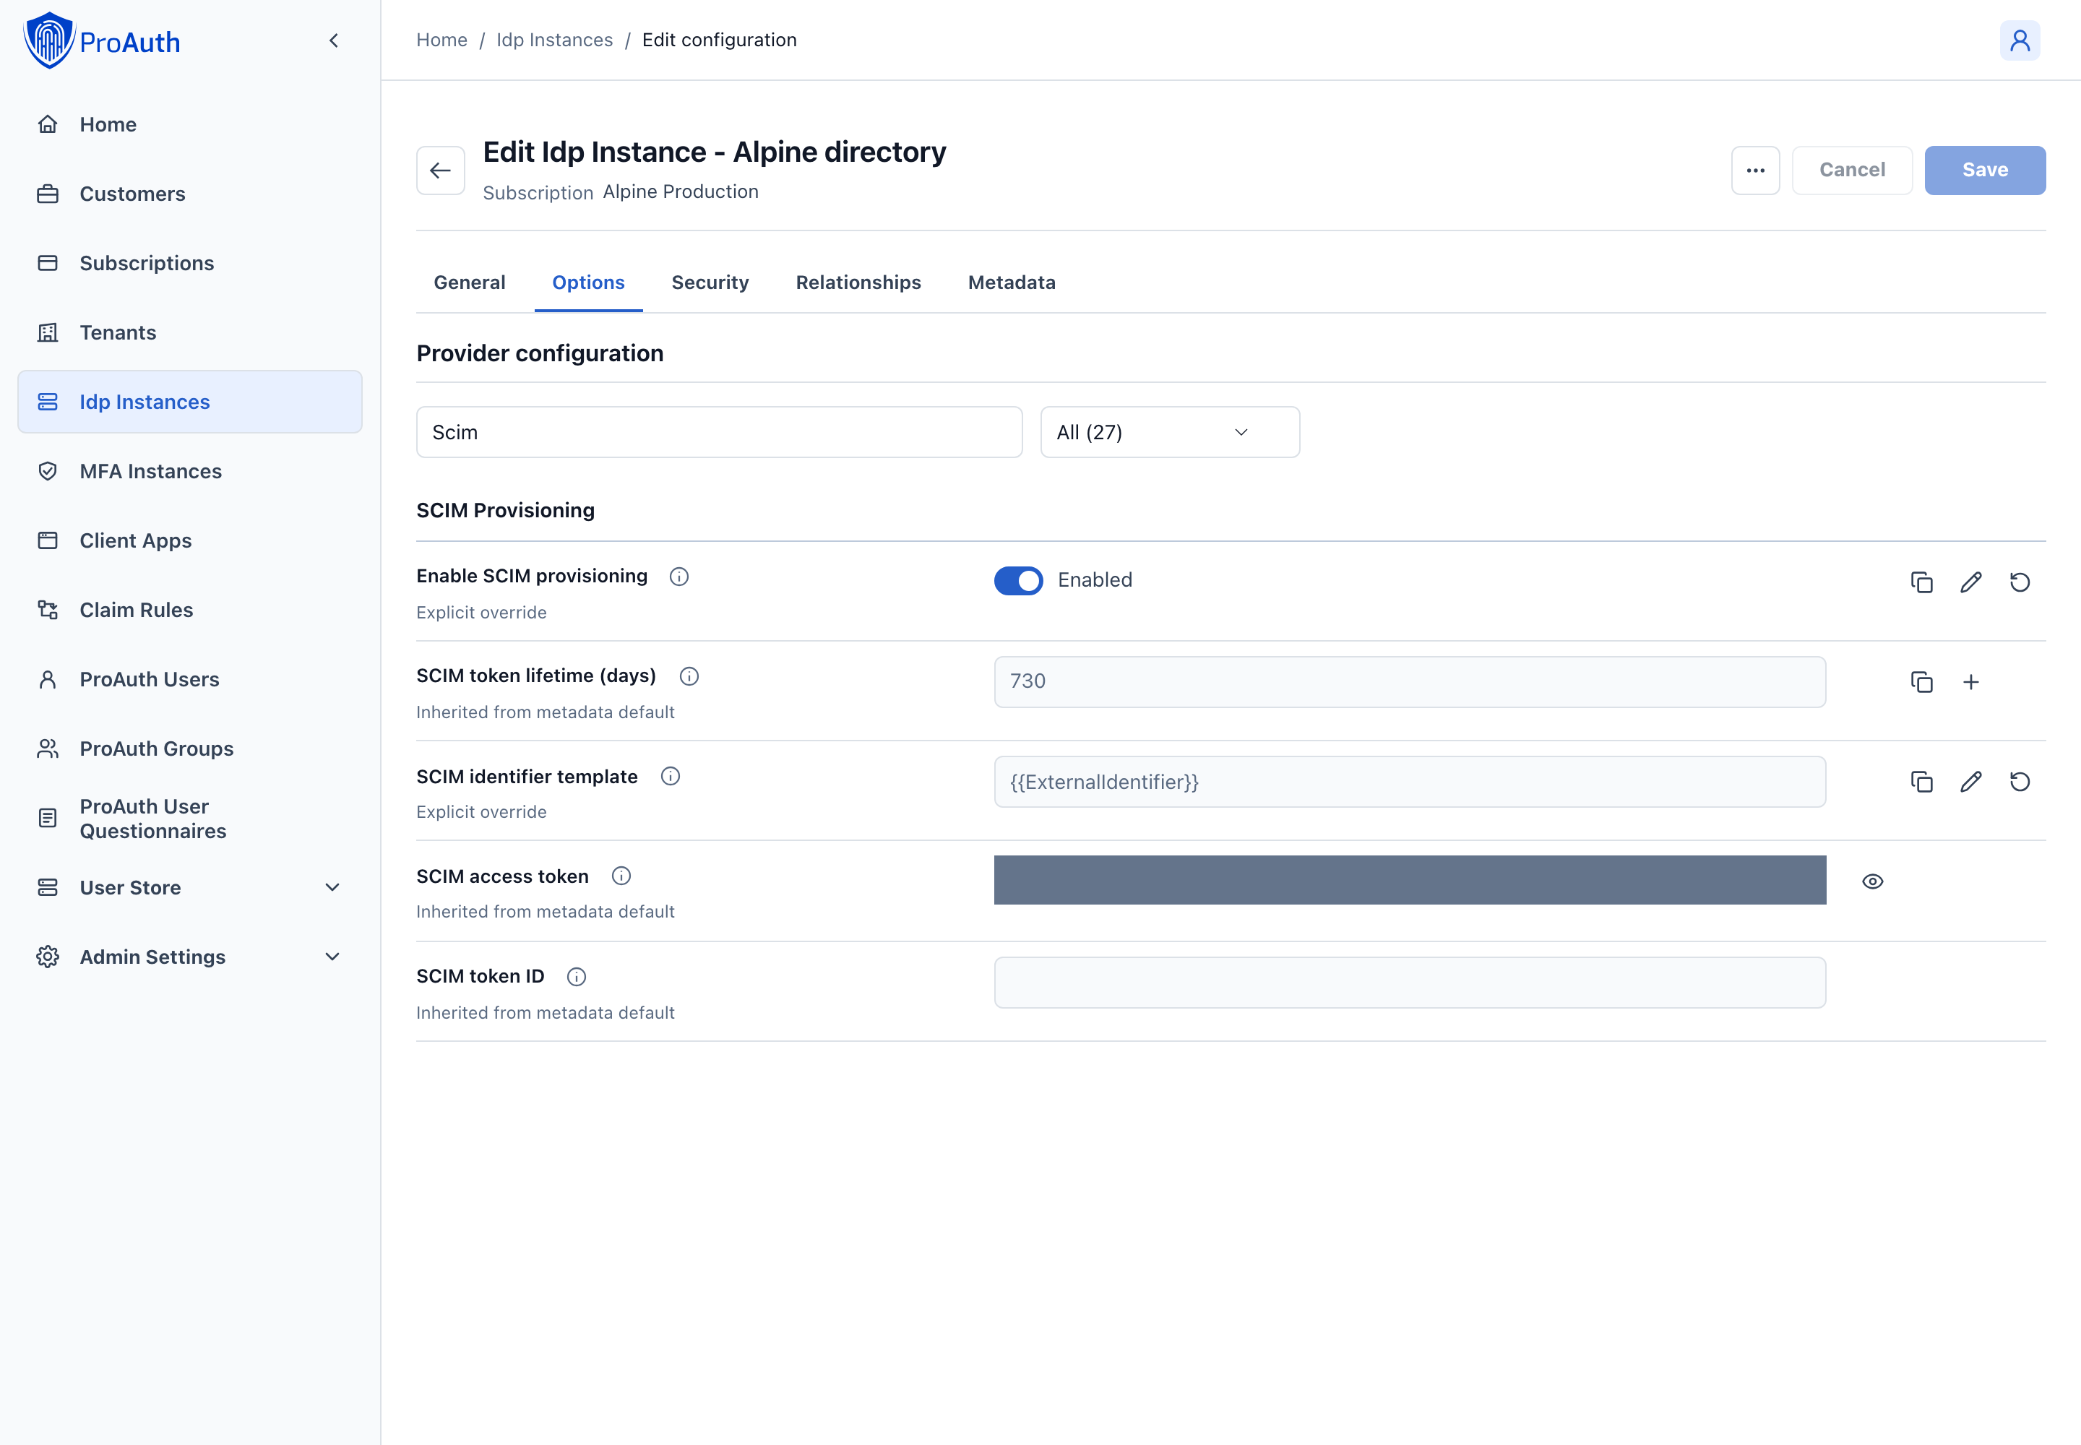The width and height of the screenshot is (2081, 1445).
Task: Copy the SCIM identifier template value
Action: 1921,781
